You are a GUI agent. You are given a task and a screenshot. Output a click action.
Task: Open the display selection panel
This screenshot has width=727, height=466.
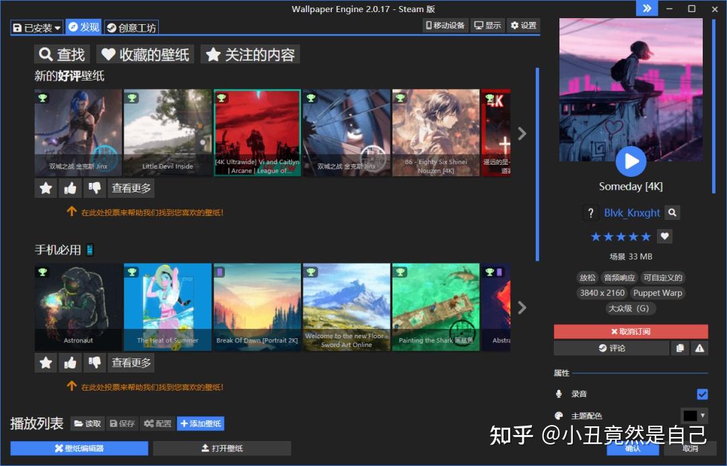coord(487,25)
